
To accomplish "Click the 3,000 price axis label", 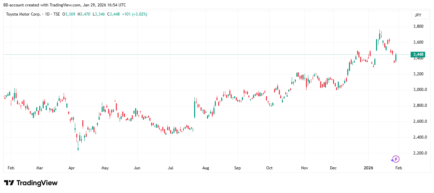I will [x=419, y=90].
